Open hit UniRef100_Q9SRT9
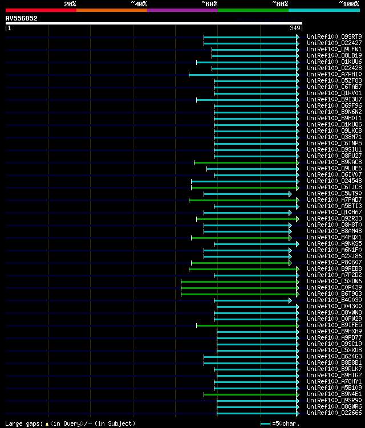365x428 pixels. 334,36
